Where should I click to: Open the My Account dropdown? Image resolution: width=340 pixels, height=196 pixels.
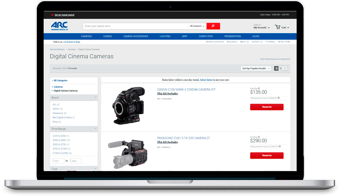[262, 28]
